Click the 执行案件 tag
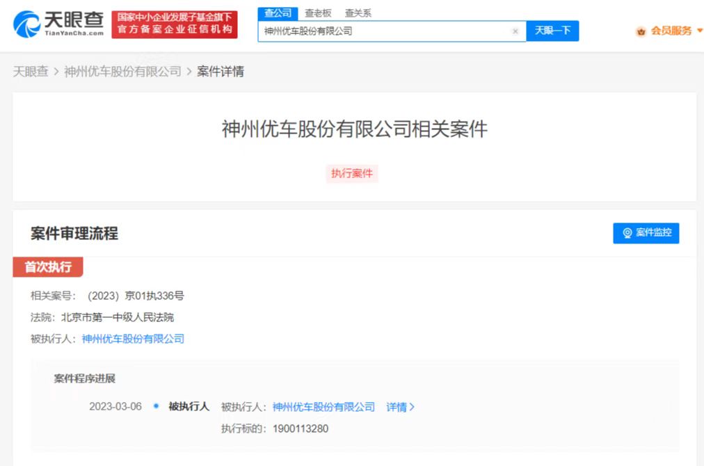 352,174
